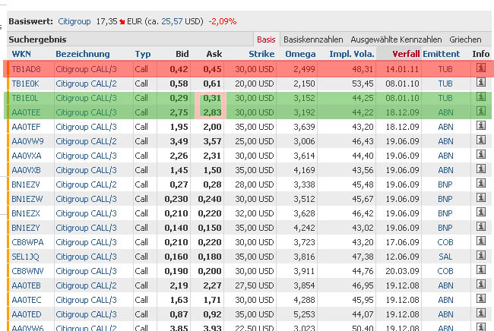The width and height of the screenshot is (494, 331).
Task: Open WKN TB1E0K link
Action: point(25,84)
